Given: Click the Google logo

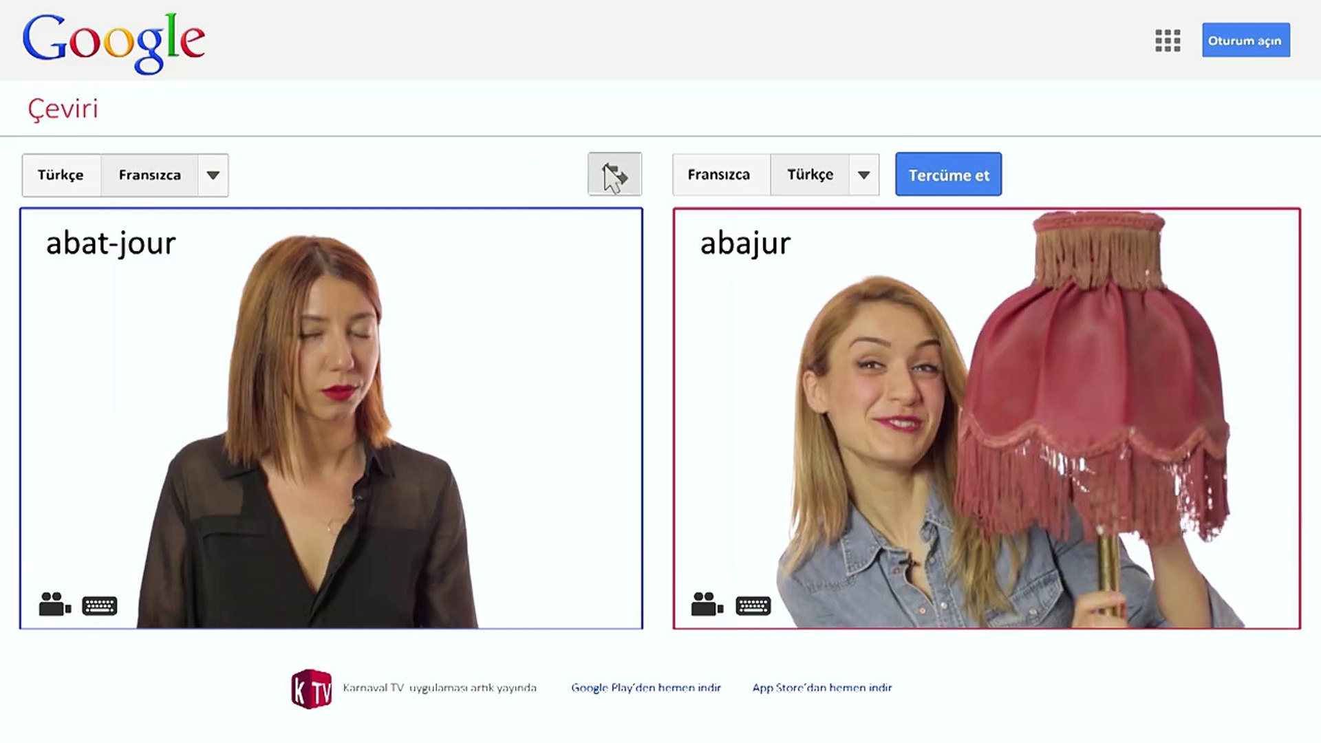Looking at the screenshot, I should [x=114, y=40].
